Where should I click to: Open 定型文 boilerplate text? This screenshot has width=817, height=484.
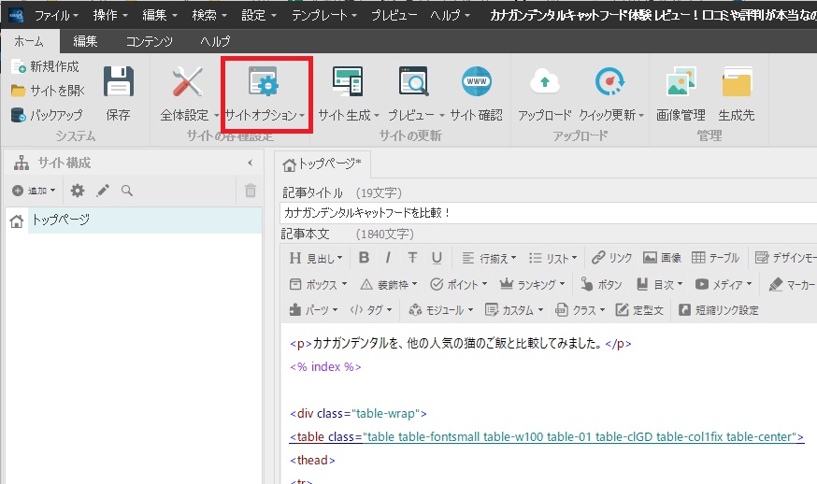point(639,310)
